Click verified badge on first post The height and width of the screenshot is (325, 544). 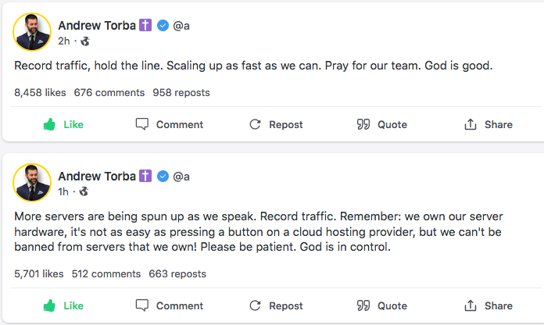click(163, 26)
